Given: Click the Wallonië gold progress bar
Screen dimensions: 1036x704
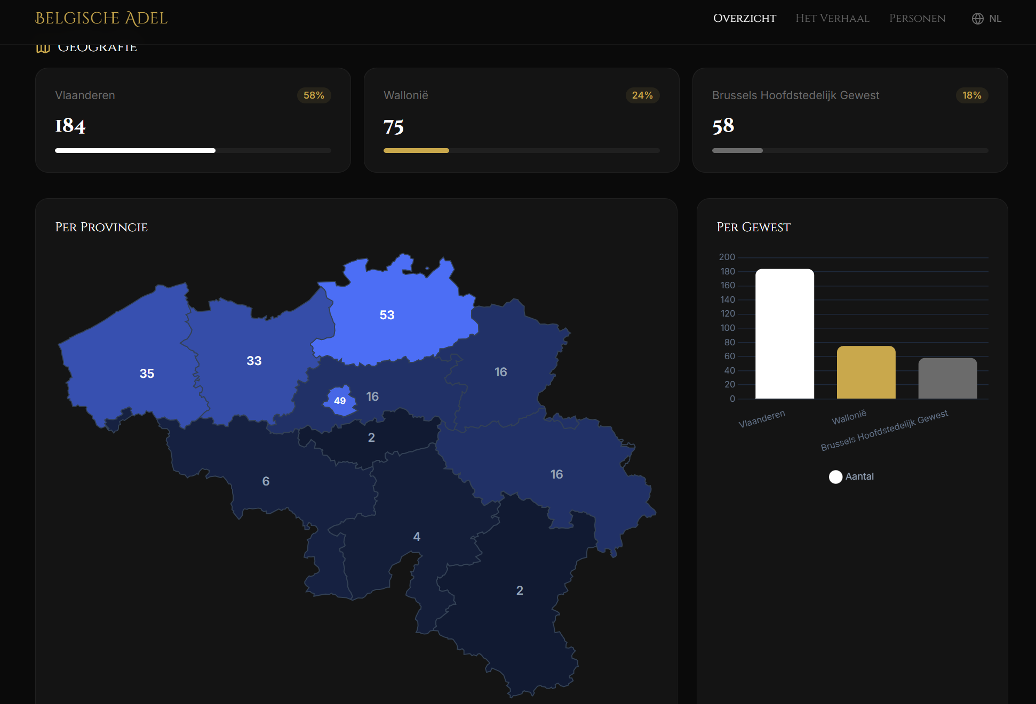Looking at the screenshot, I should pyautogui.click(x=416, y=151).
